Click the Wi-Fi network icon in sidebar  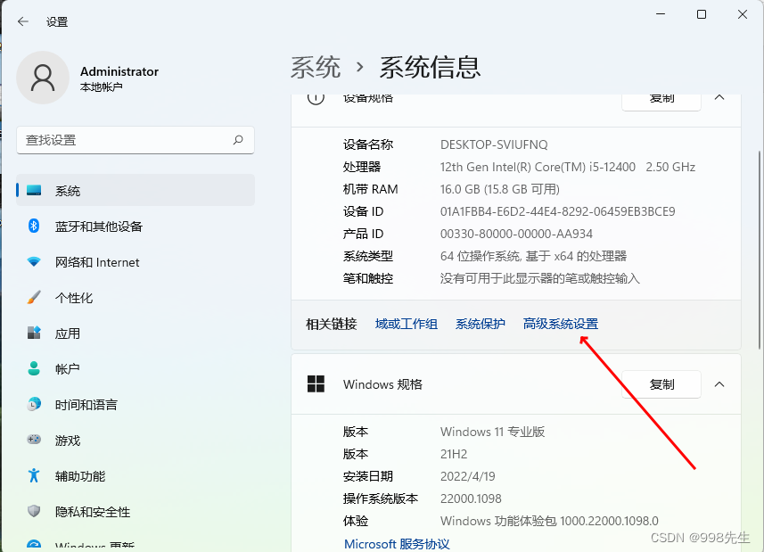click(34, 262)
